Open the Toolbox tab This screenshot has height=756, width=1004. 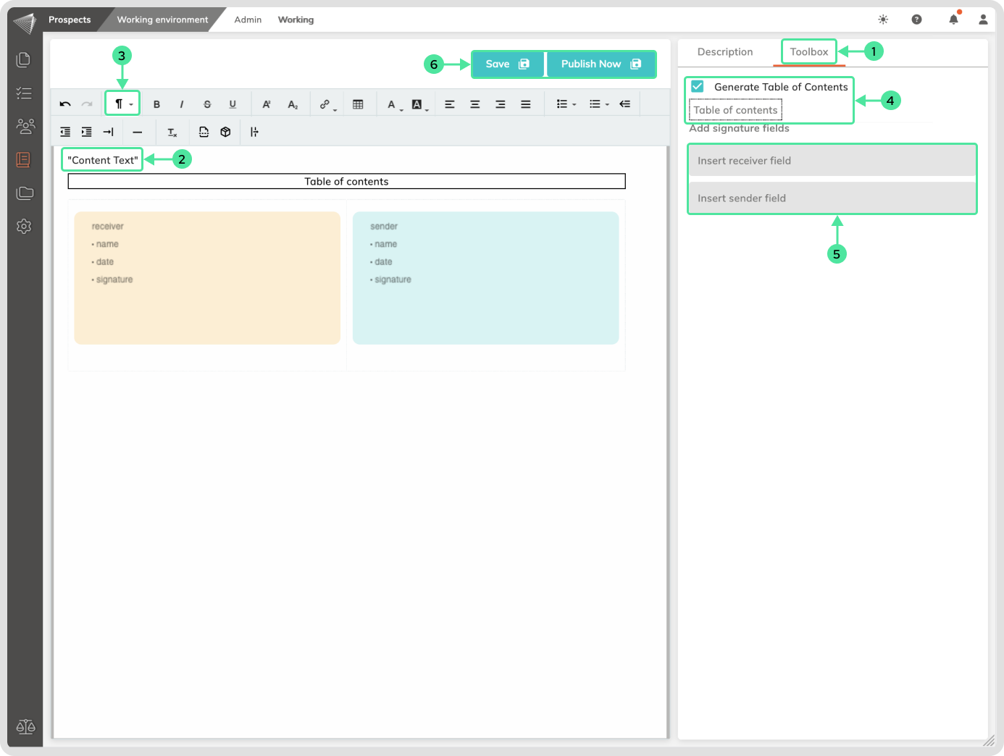(808, 52)
